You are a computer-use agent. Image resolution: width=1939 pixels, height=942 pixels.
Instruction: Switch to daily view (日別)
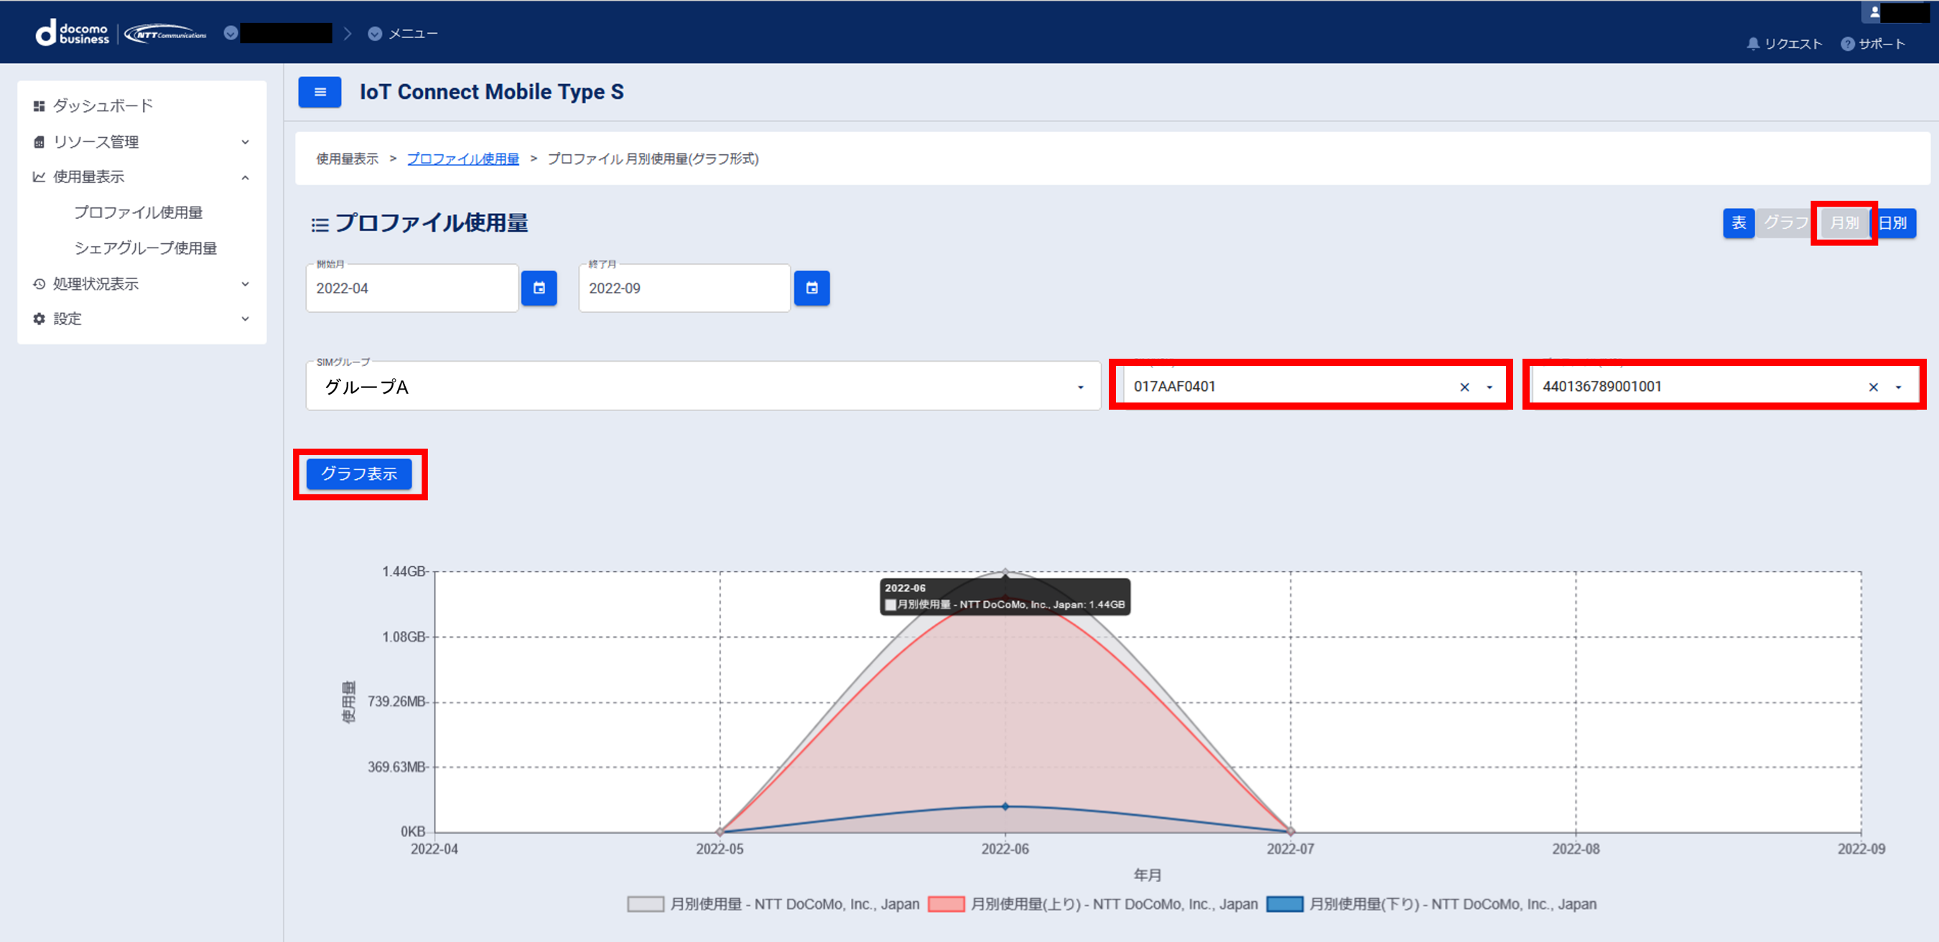pyautogui.click(x=1894, y=222)
